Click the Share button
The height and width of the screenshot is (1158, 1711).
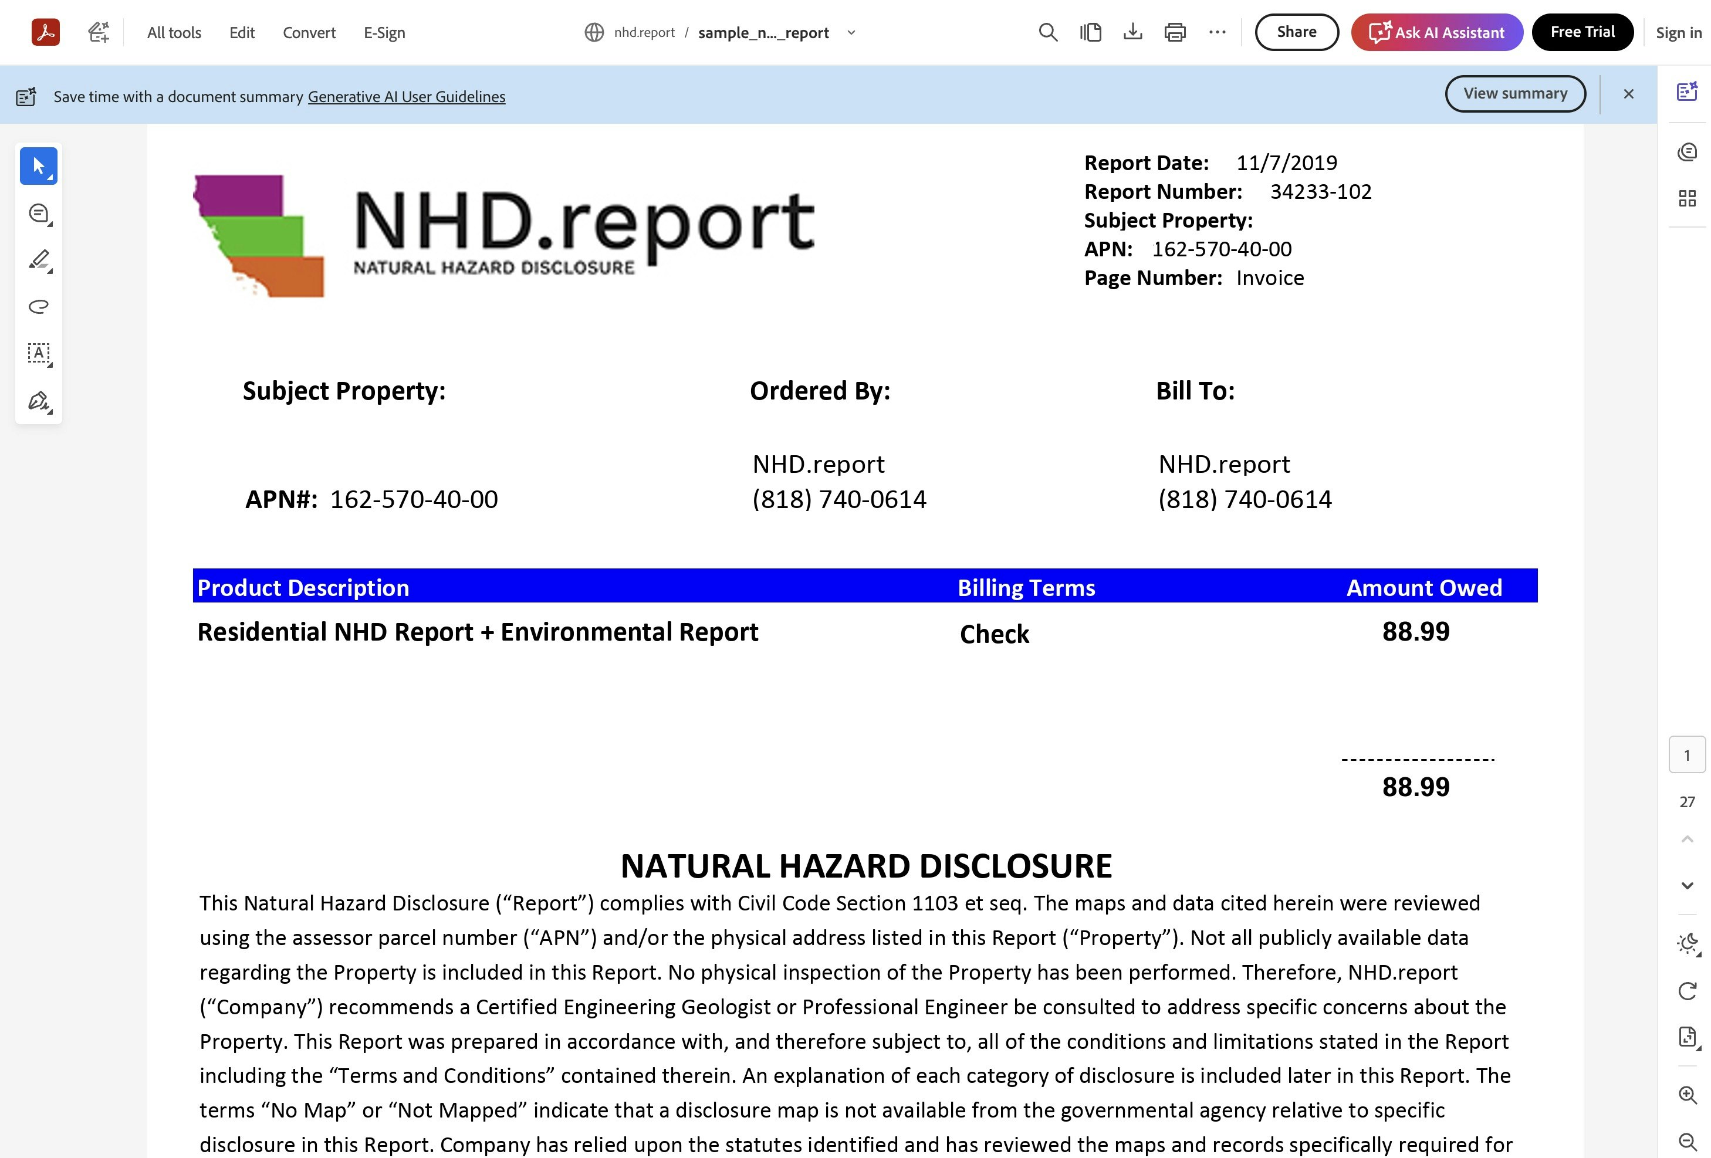click(x=1297, y=32)
